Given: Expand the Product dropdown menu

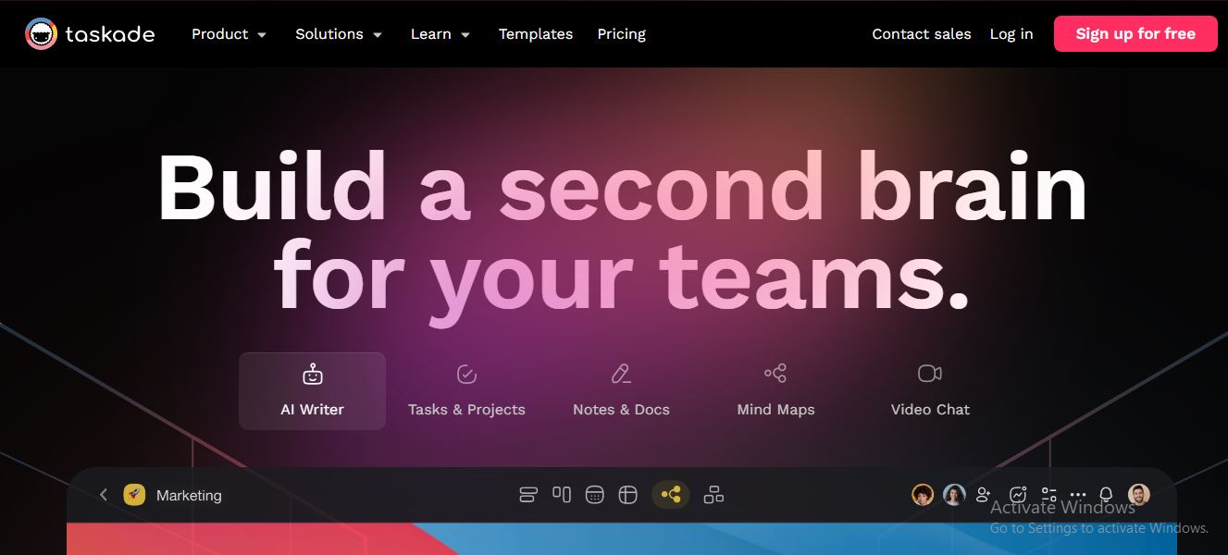Looking at the screenshot, I should pos(229,34).
